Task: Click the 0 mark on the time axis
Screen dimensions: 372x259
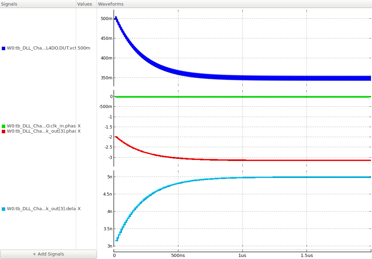Action: coord(115,256)
